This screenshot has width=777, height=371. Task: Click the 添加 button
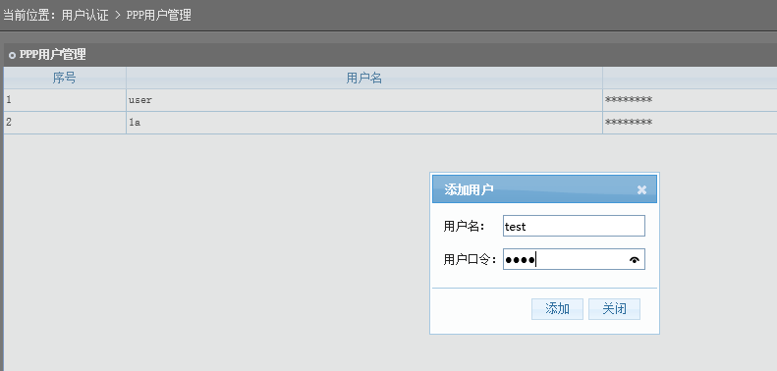coord(557,309)
